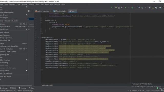
Task: Click the dependencies{} breadcrumb
Action: coord(47,85)
